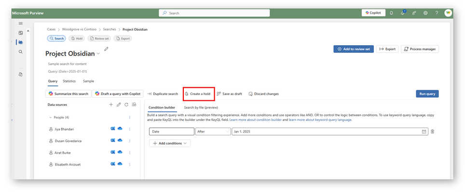The width and height of the screenshot is (465, 192).
Task: Click Save as draft
Action: tap(229, 94)
